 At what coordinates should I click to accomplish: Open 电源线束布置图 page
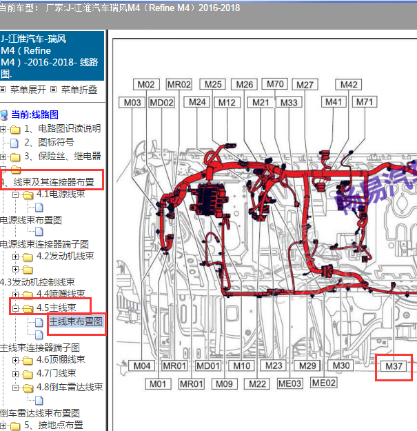pyautogui.click(x=31, y=220)
